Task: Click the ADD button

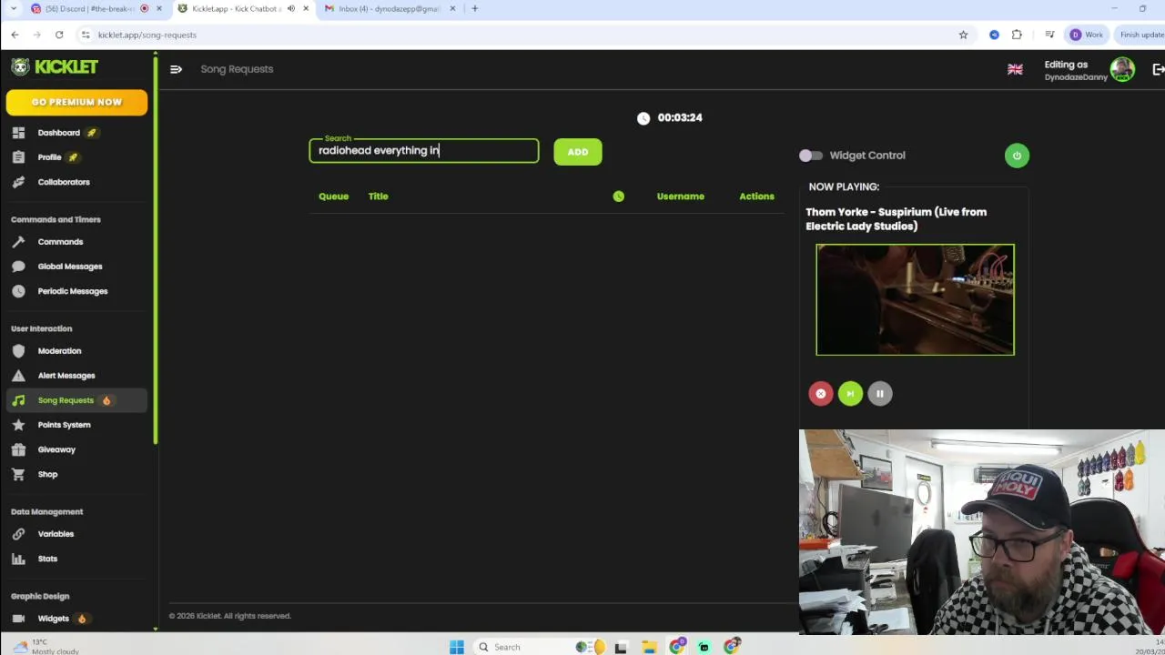Action: pyautogui.click(x=578, y=152)
